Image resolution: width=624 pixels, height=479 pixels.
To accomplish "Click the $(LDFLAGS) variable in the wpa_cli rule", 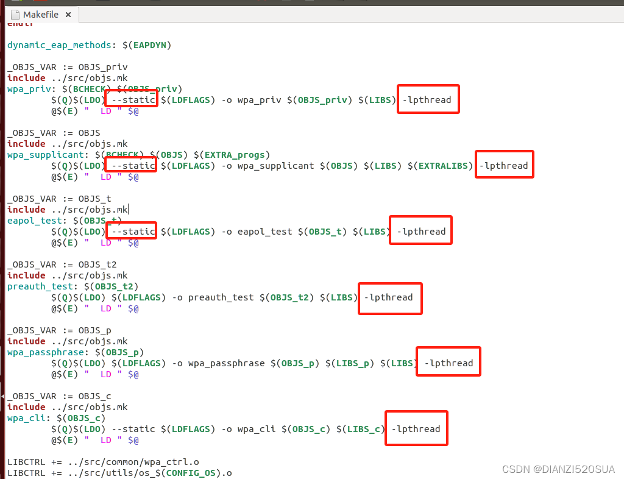I will point(190,429).
